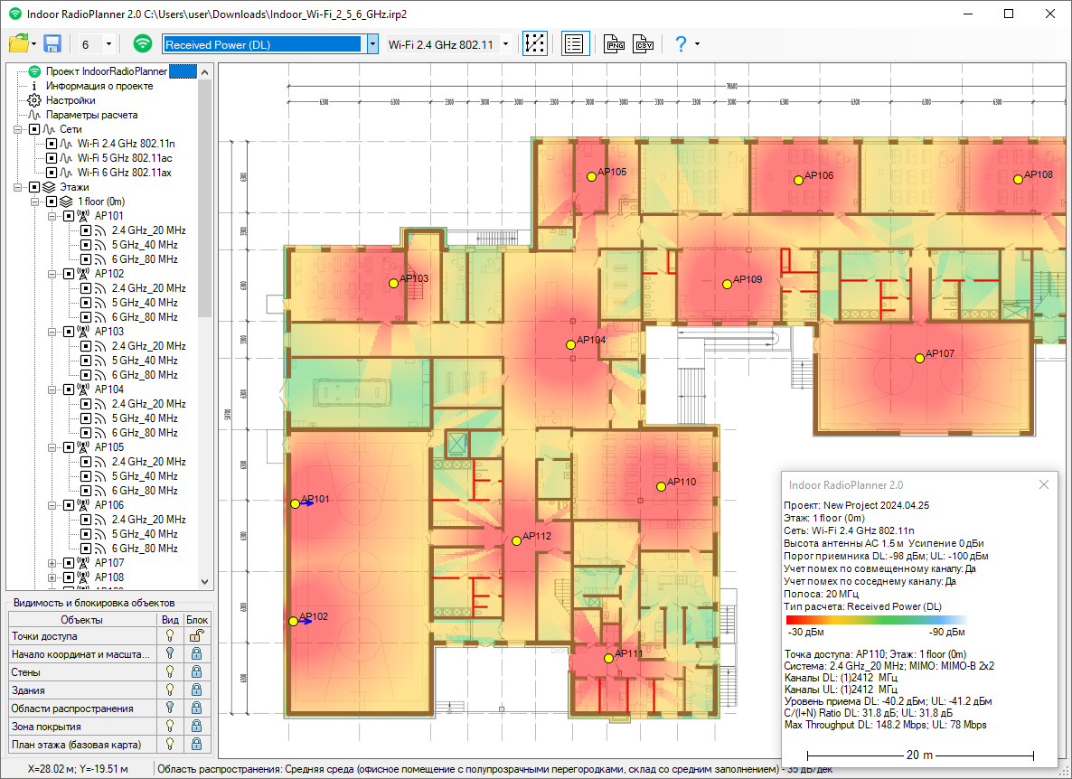Close the Indoor RadioPlanner legend panel
The image size is (1072, 779).
tap(1044, 484)
